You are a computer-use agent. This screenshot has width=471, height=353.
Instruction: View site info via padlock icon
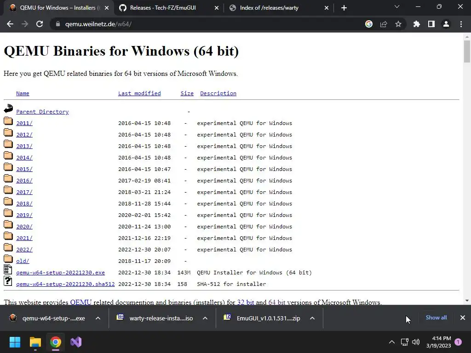58,24
